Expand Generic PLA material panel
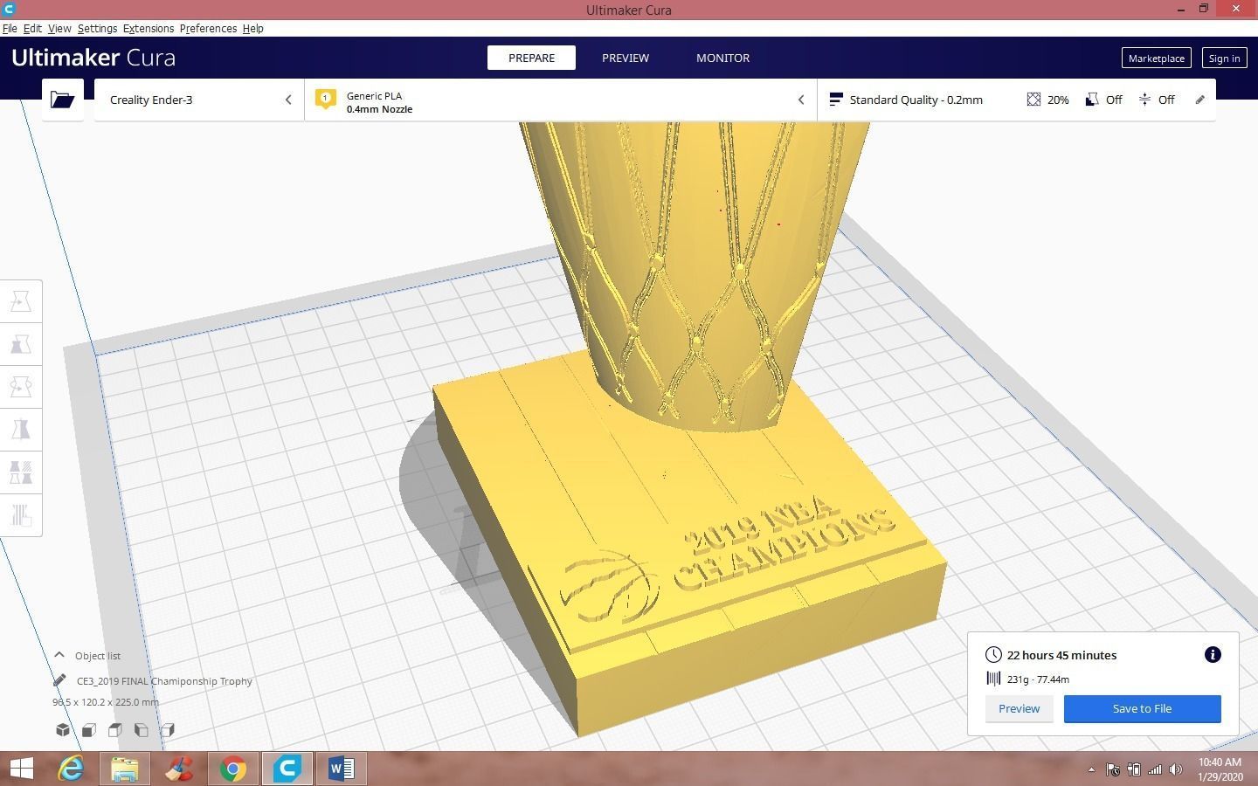Image resolution: width=1258 pixels, height=786 pixels. tap(561, 100)
